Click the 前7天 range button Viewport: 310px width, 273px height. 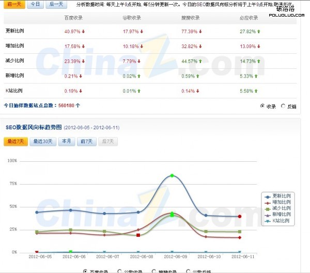(85, 142)
